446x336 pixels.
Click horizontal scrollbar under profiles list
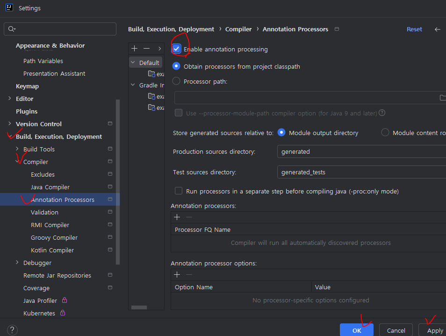click(x=139, y=307)
